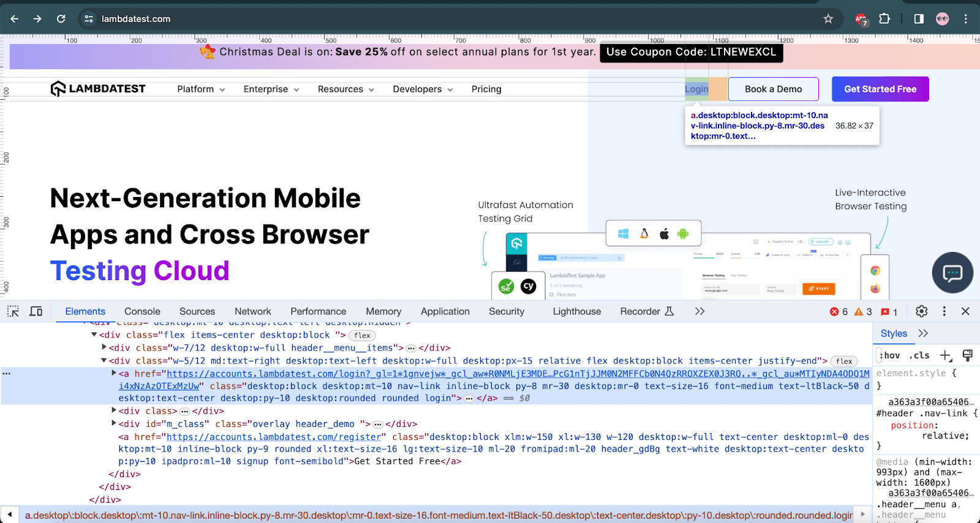The image size is (980, 523).
Task: Show more DevTools tabs chevron
Action: coord(699,311)
